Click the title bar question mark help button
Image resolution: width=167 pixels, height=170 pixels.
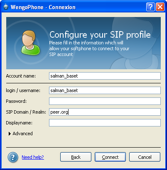point(150,7)
